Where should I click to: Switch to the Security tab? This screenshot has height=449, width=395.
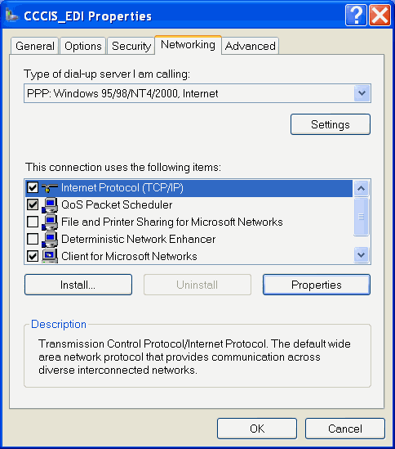point(131,46)
